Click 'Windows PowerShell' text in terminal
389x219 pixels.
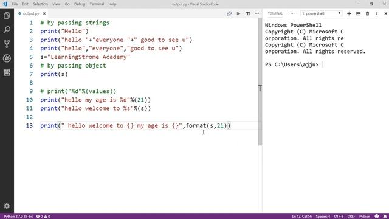pos(293,25)
